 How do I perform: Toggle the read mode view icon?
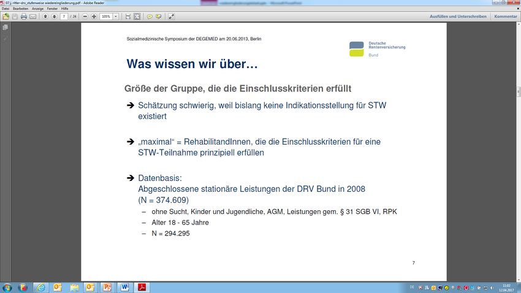tap(172, 17)
